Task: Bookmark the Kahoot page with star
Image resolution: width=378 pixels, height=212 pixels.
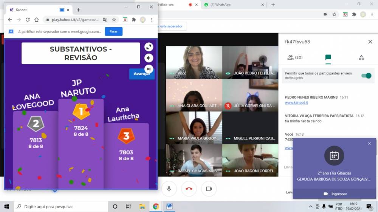Action: tap(114, 20)
